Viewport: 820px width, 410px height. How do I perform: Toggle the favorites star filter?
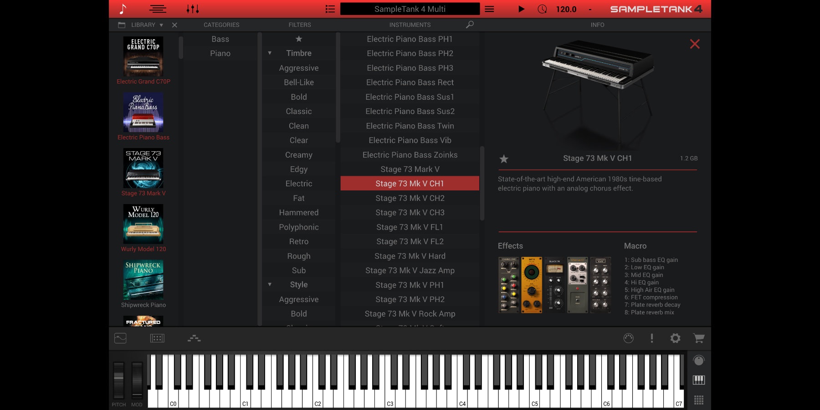pos(299,39)
